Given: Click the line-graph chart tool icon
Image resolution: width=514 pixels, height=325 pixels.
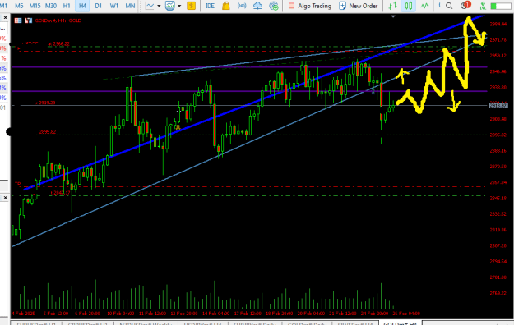Looking at the screenshot, I should click(150, 6).
